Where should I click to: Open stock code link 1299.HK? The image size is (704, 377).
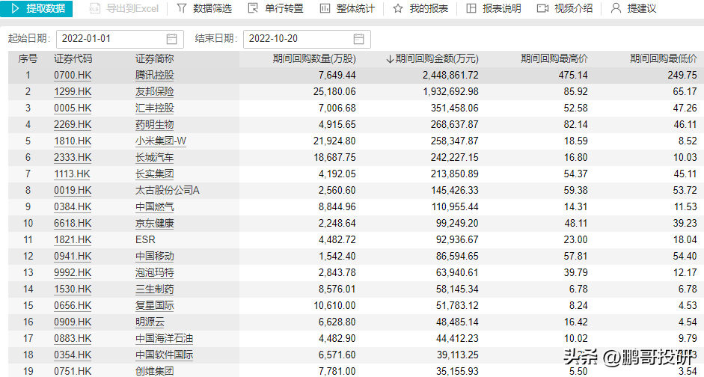[73, 92]
